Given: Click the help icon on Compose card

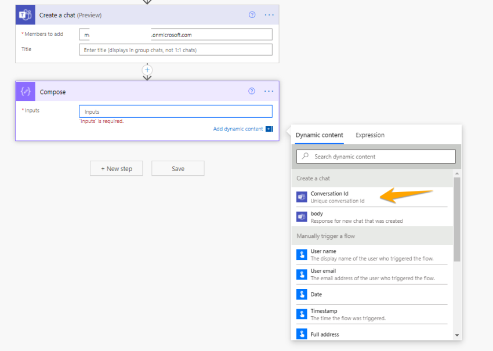Looking at the screenshot, I should [x=251, y=91].
